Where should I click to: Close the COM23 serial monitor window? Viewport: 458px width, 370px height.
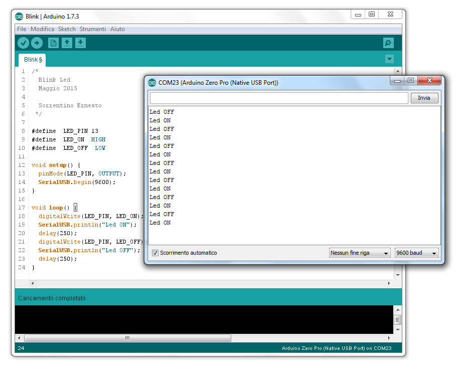[x=429, y=80]
